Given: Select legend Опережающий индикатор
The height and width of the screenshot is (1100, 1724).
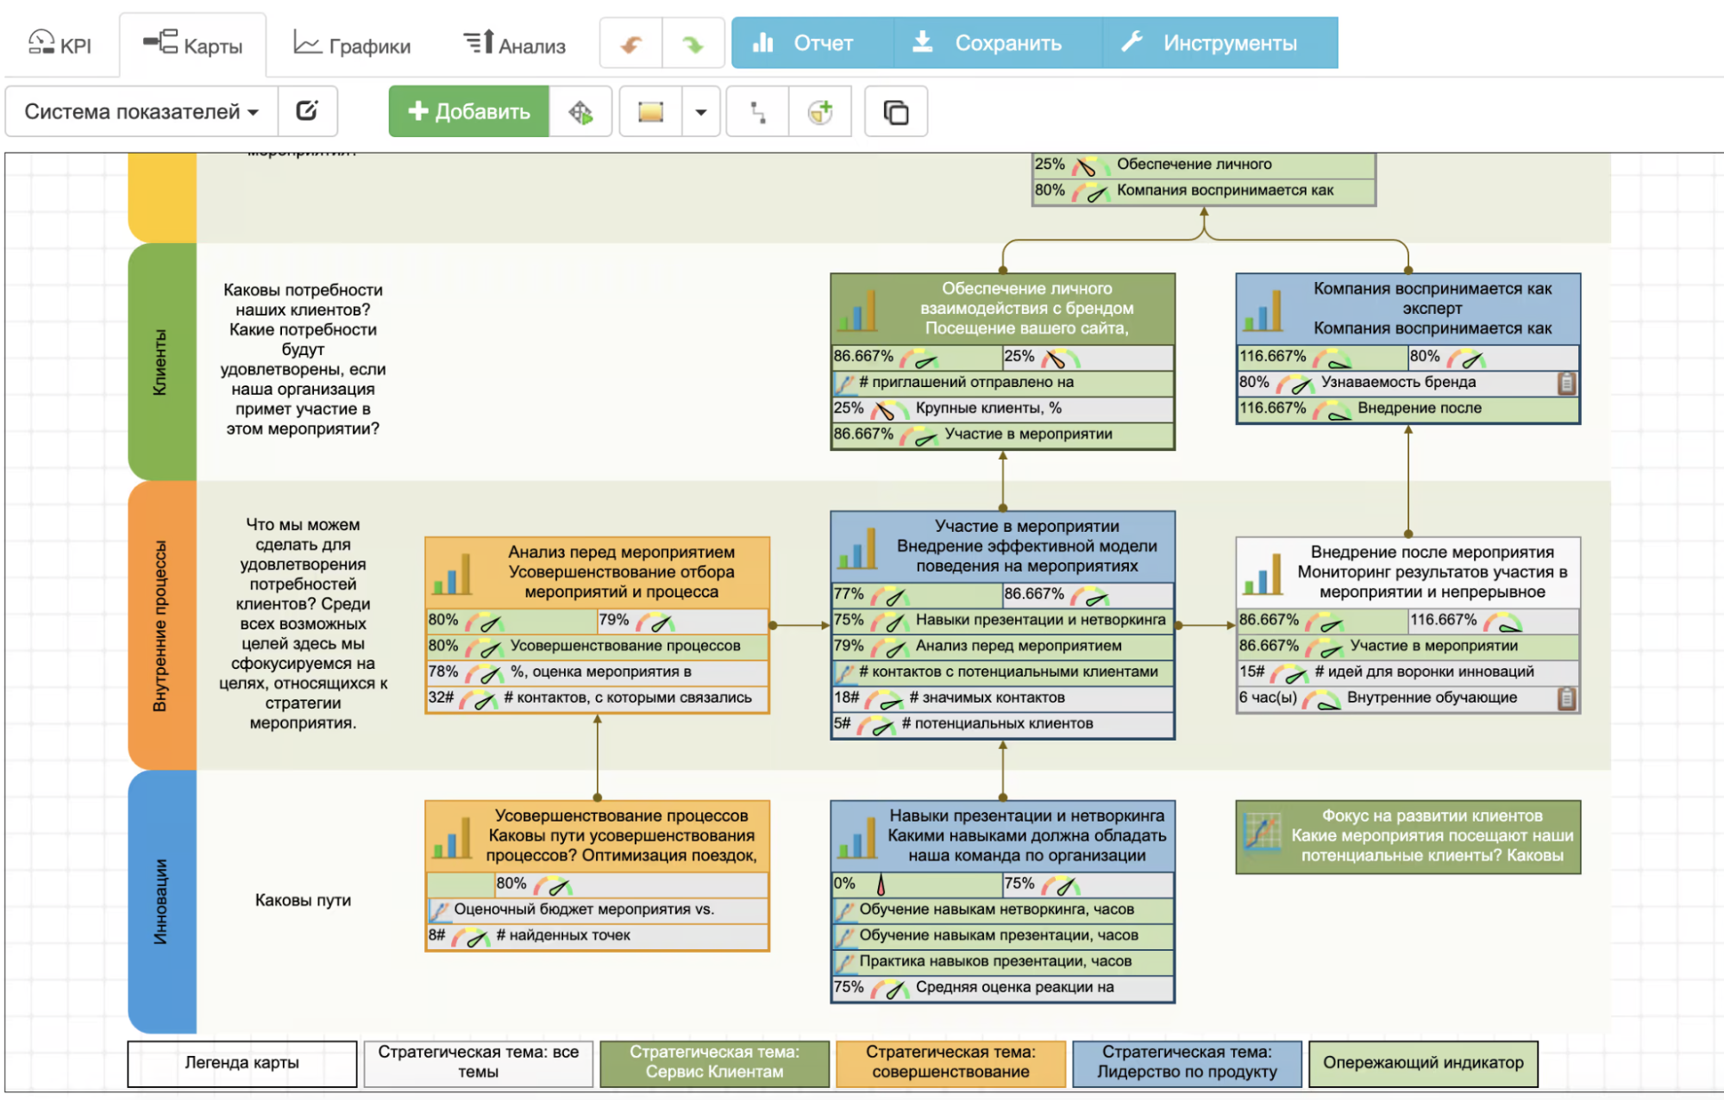Looking at the screenshot, I should (x=1424, y=1064).
